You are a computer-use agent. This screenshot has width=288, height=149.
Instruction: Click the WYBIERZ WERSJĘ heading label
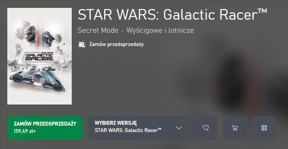click(x=116, y=123)
